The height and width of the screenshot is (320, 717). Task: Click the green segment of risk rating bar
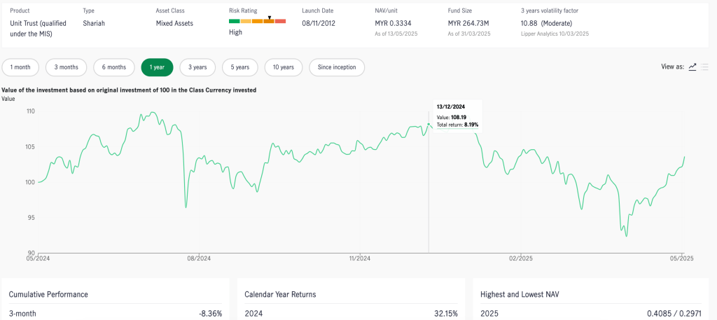[235, 22]
